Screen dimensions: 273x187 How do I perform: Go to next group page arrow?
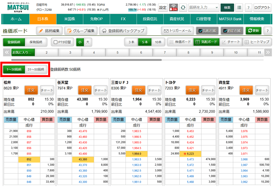coord(268,52)
